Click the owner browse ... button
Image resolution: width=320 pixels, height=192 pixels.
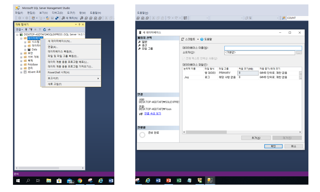point(299,53)
